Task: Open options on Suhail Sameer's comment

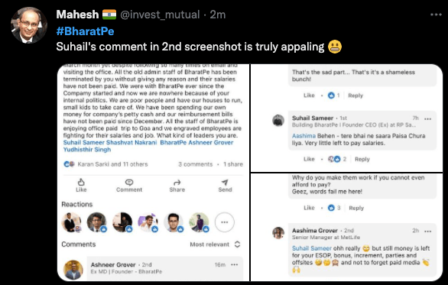Action: point(427,118)
